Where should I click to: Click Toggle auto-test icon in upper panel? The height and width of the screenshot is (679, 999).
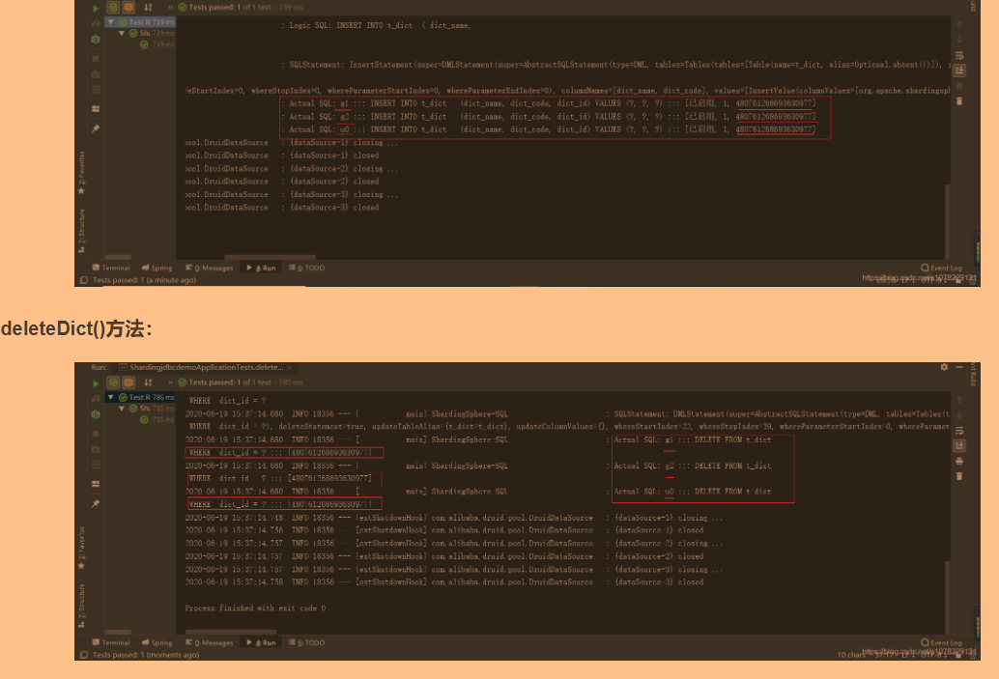coord(96,40)
